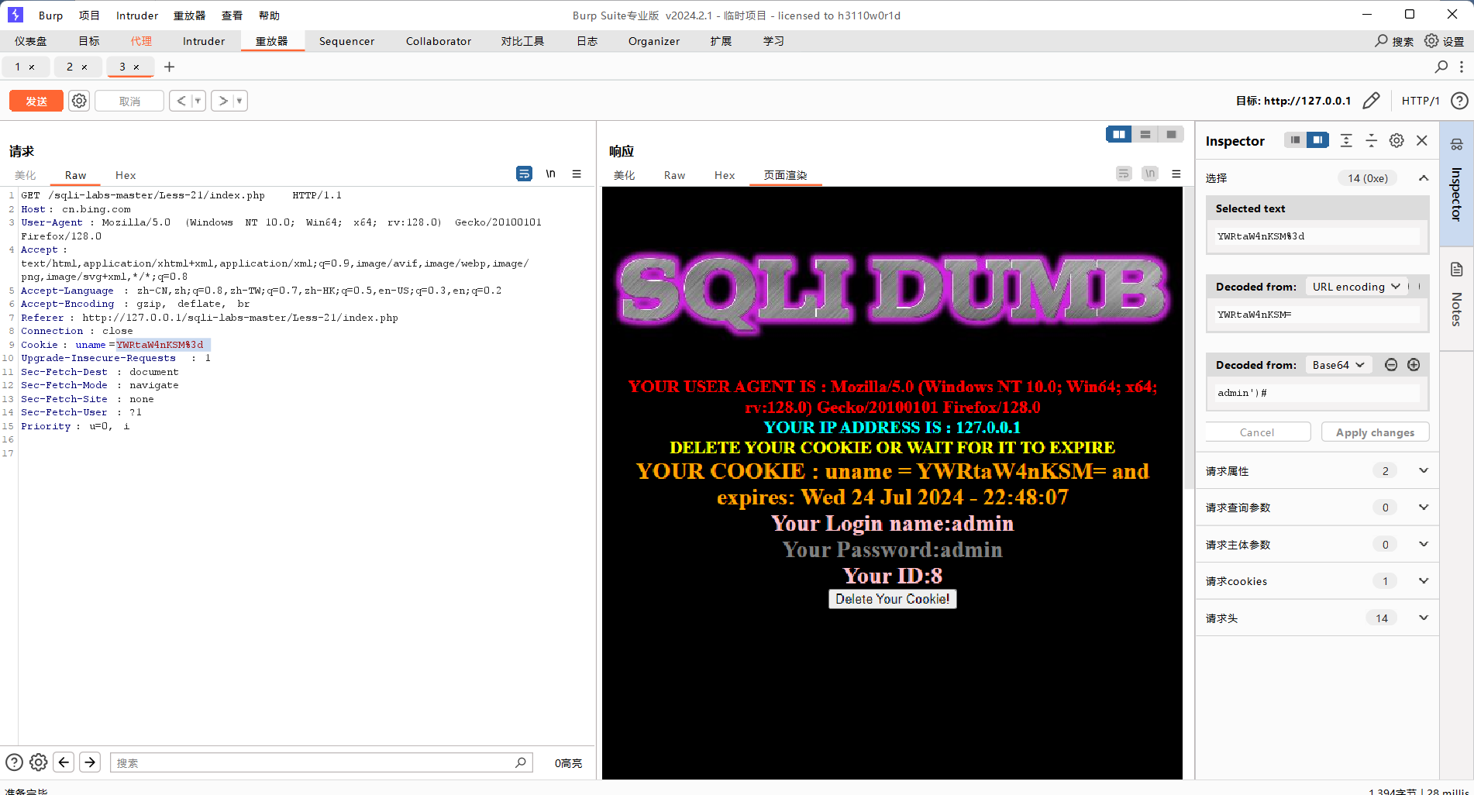The height and width of the screenshot is (795, 1474).
Task: Close Repeater tab 3
Action: tap(136, 67)
